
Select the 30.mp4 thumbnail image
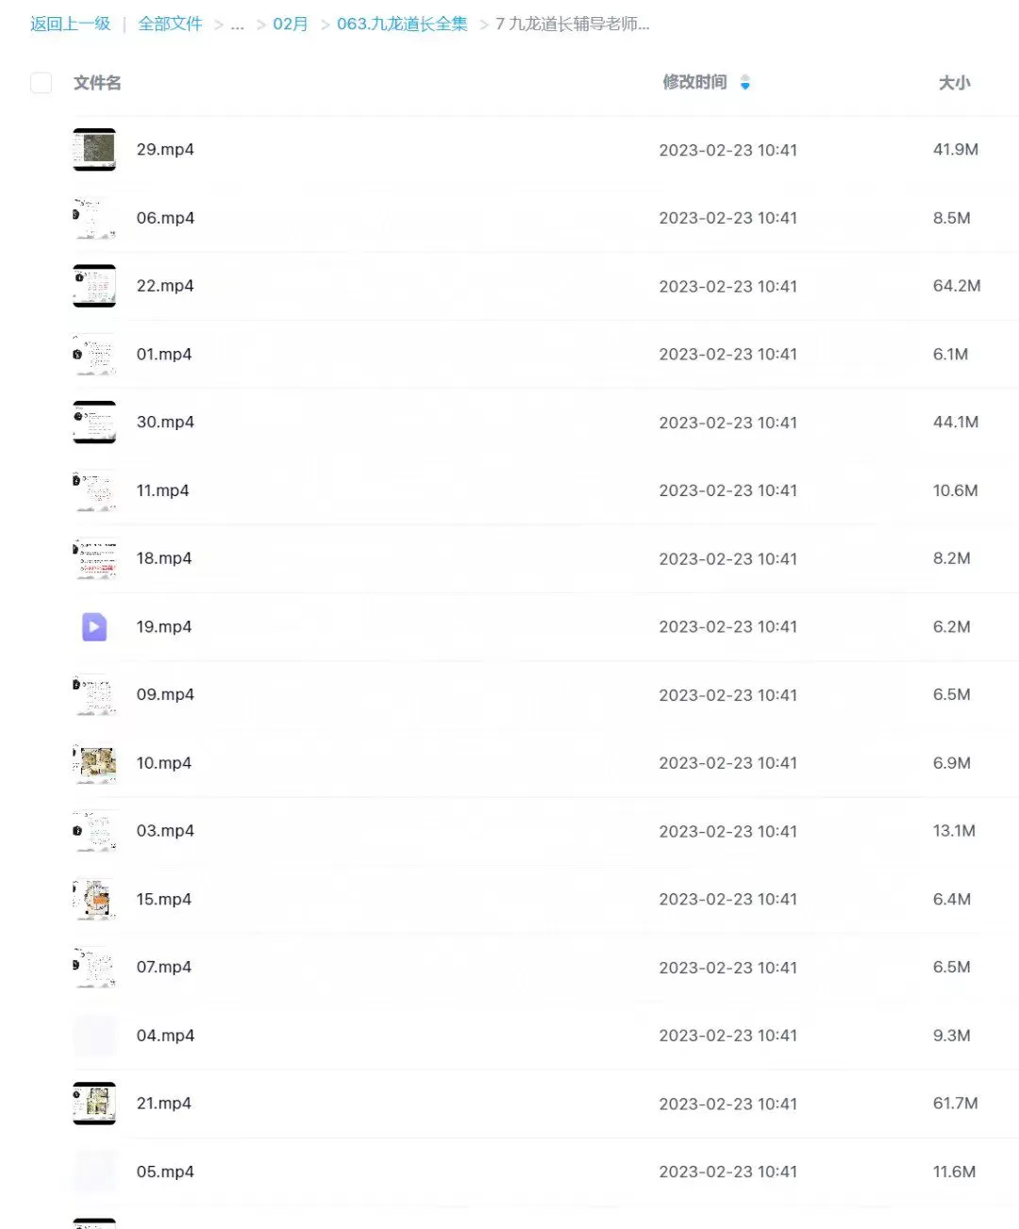click(94, 423)
